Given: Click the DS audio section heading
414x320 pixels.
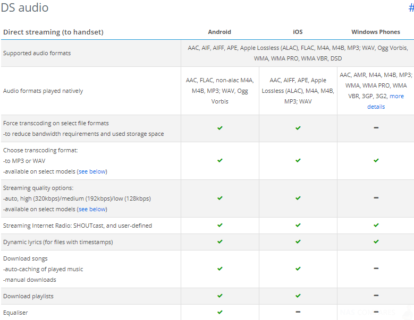Looking at the screenshot, I should pos(25,7).
